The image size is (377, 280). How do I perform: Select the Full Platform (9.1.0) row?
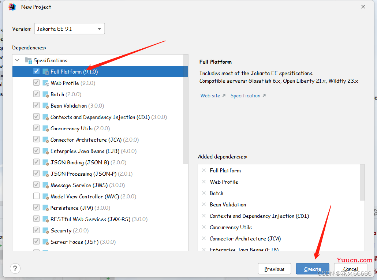point(100,72)
